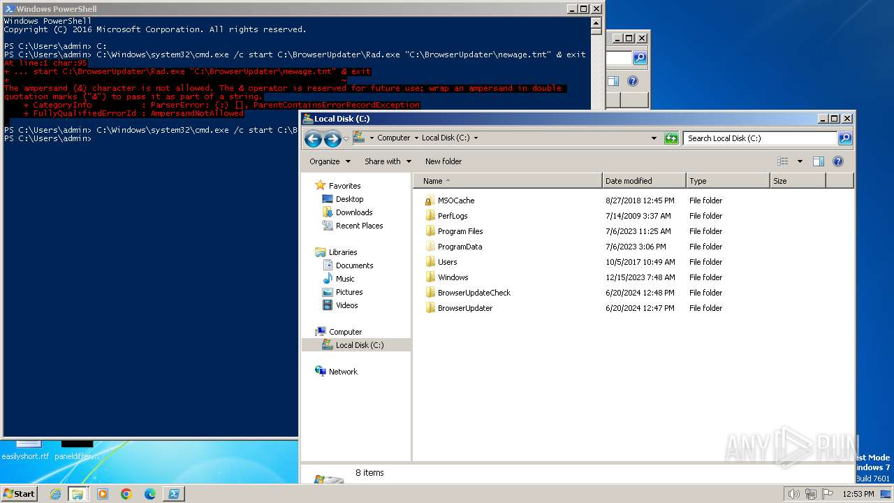Click 6/20/2024 12:47 PM date cell
Screen dimensions: 894x503
click(x=640, y=308)
